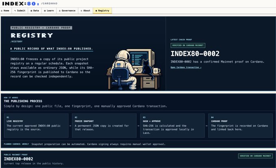
Task: Follow the Open Cardano transaction link
Action: tap(186, 67)
